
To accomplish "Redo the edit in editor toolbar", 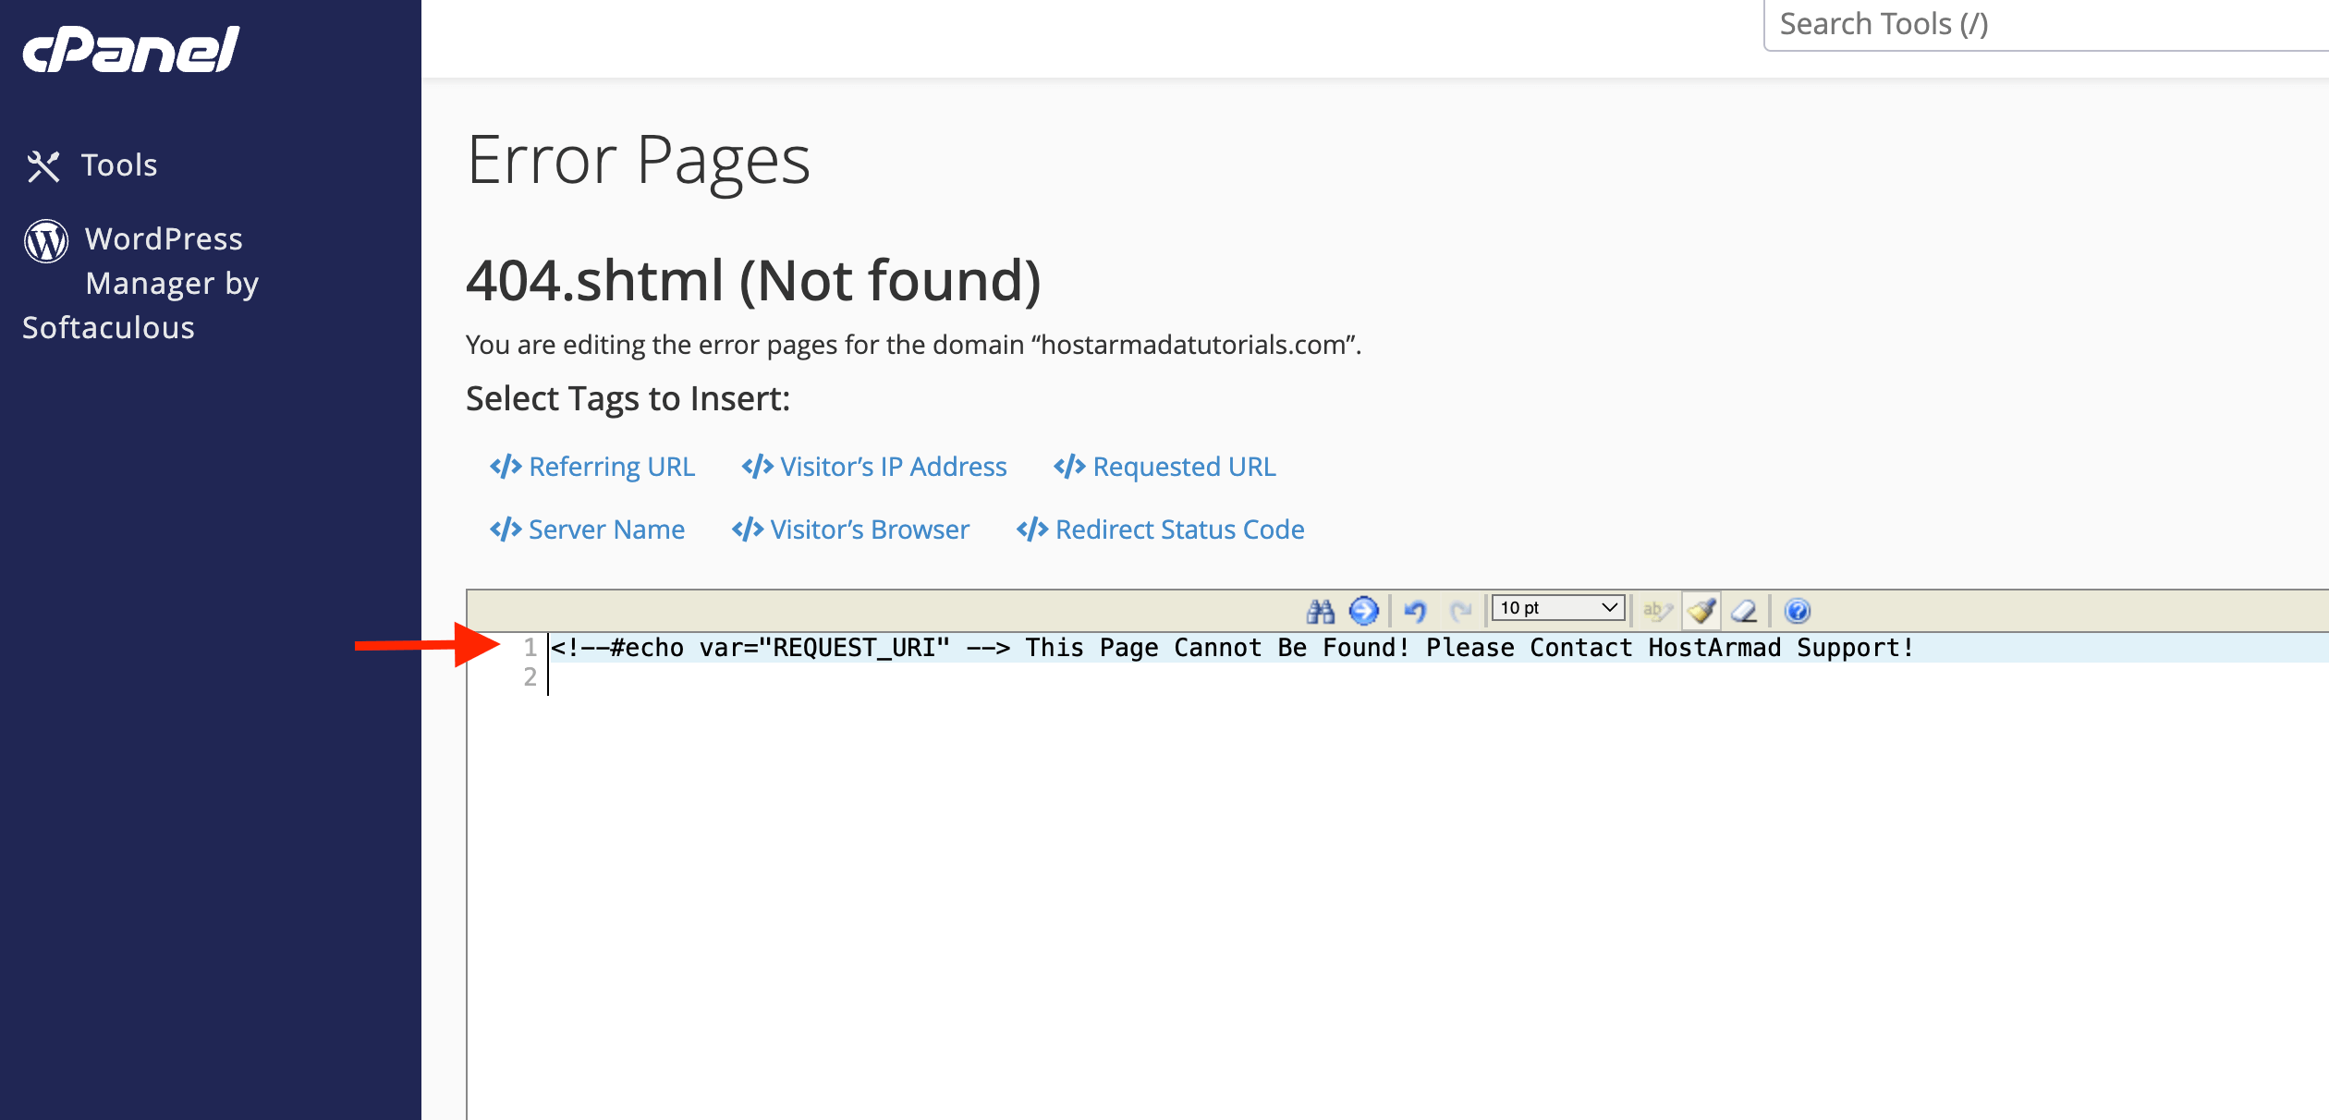I will [1461, 611].
